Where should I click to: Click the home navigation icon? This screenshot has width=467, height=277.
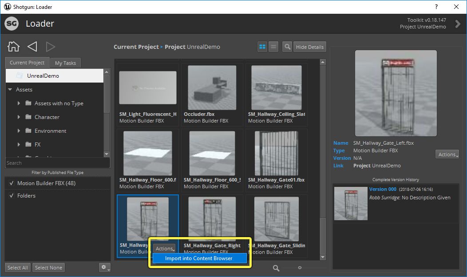pos(14,47)
